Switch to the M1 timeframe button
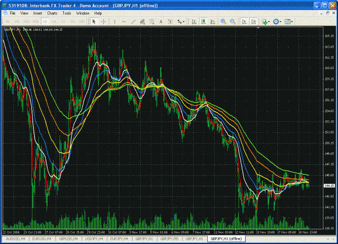The width and height of the screenshot is (338, 244). (x=8, y=22)
